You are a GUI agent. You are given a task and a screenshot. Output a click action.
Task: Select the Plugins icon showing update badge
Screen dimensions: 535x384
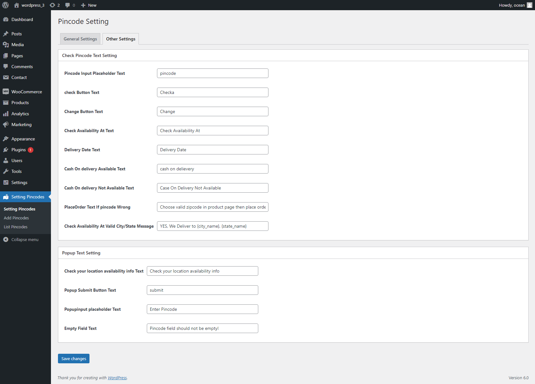[x=6, y=150]
